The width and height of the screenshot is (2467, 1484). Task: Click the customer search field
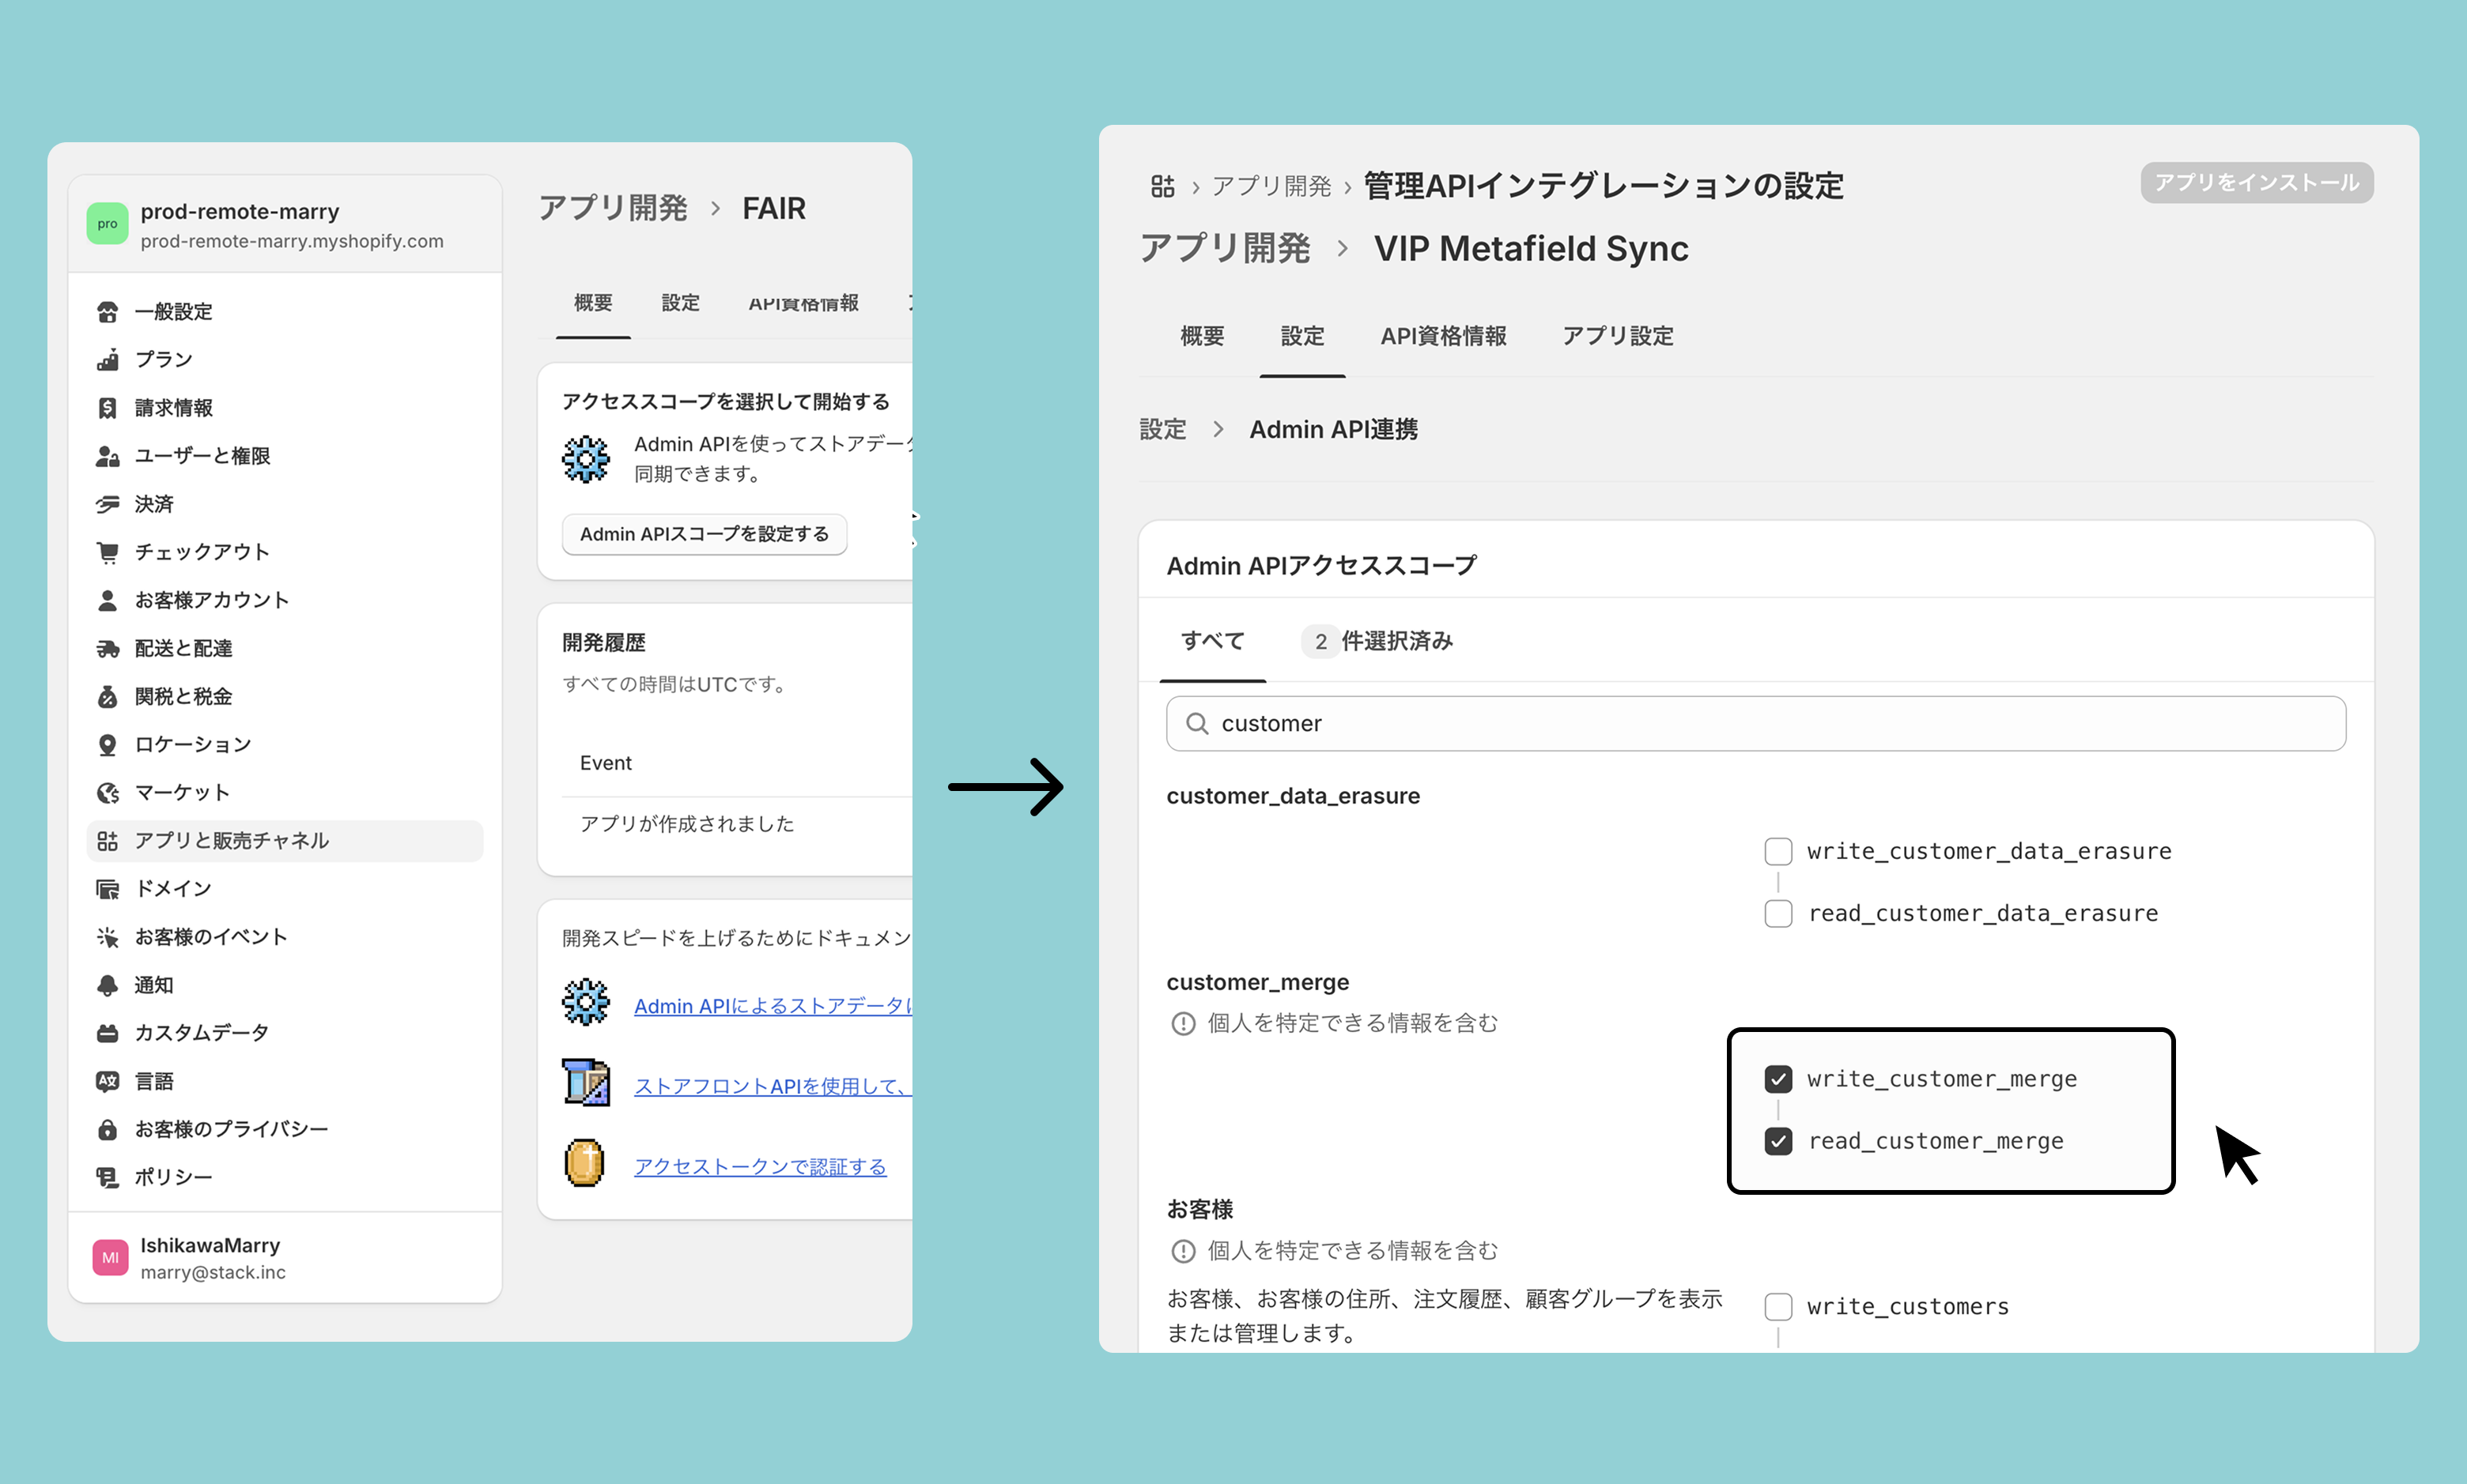[x=1755, y=723]
